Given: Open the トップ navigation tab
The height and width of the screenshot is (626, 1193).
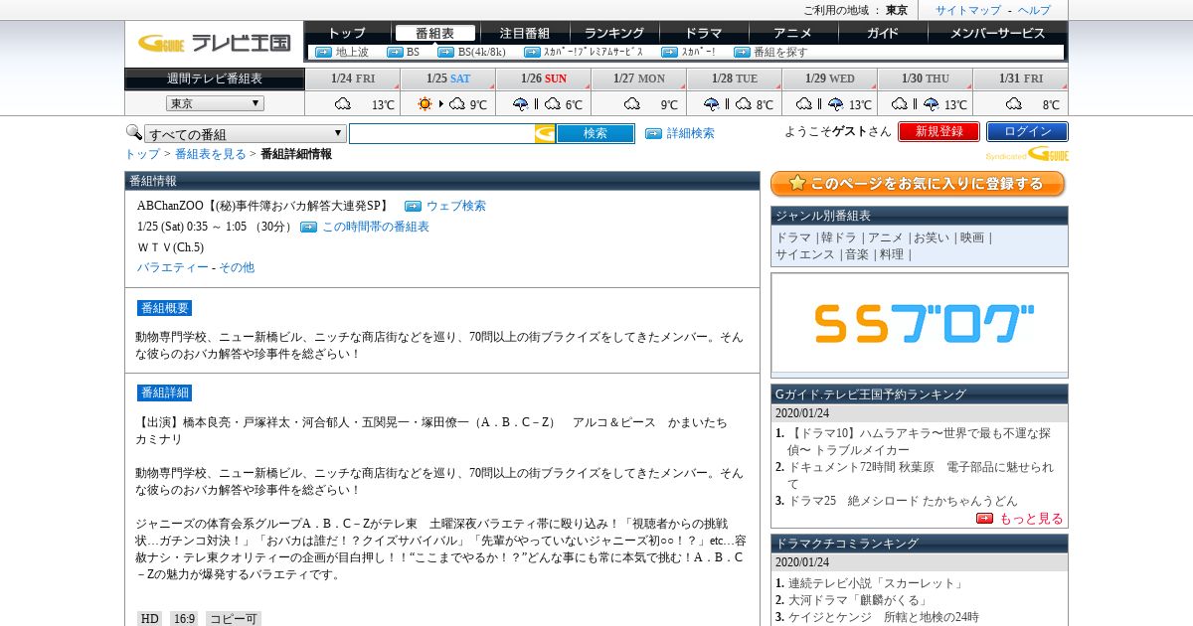Looking at the screenshot, I should click(x=347, y=33).
